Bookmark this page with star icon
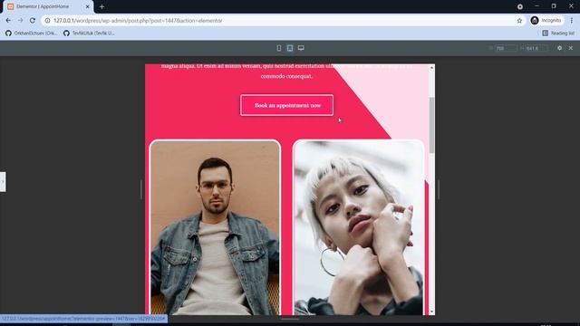Image resolution: width=580 pixels, height=326 pixels. click(x=519, y=21)
